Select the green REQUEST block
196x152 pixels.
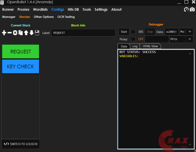20,51
